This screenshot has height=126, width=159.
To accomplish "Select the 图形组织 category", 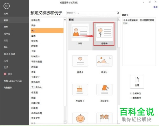I will tap(35, 82).
